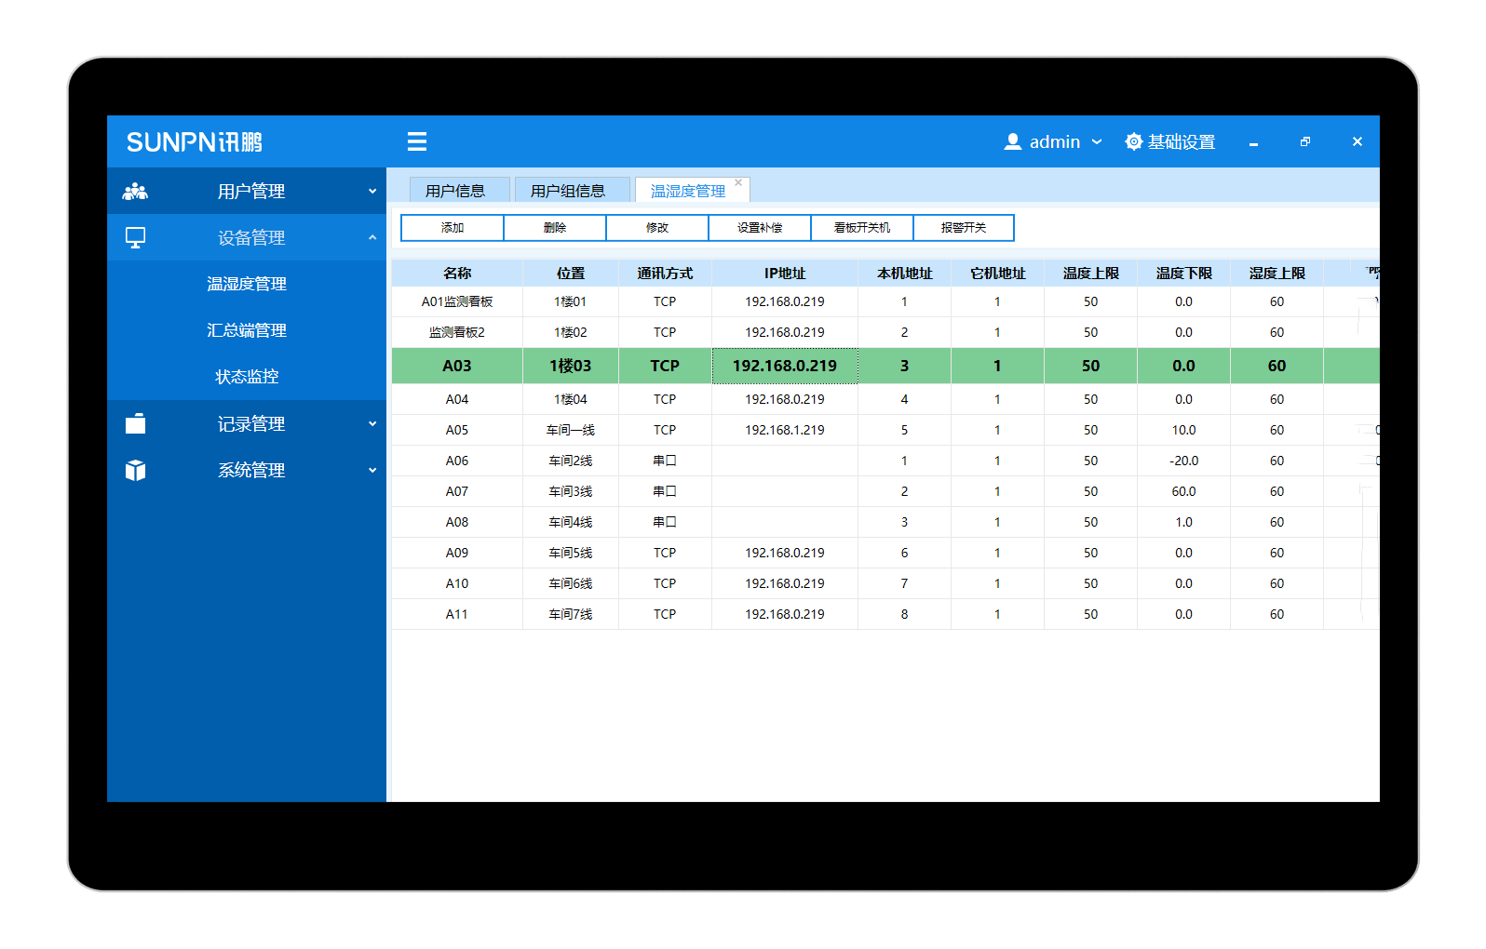Select the A05 row name
1486x949 pixels.
point(457,430)
